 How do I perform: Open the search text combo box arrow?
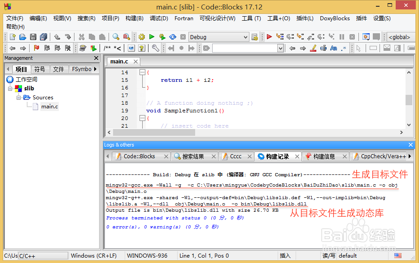[x=280, y=48]
